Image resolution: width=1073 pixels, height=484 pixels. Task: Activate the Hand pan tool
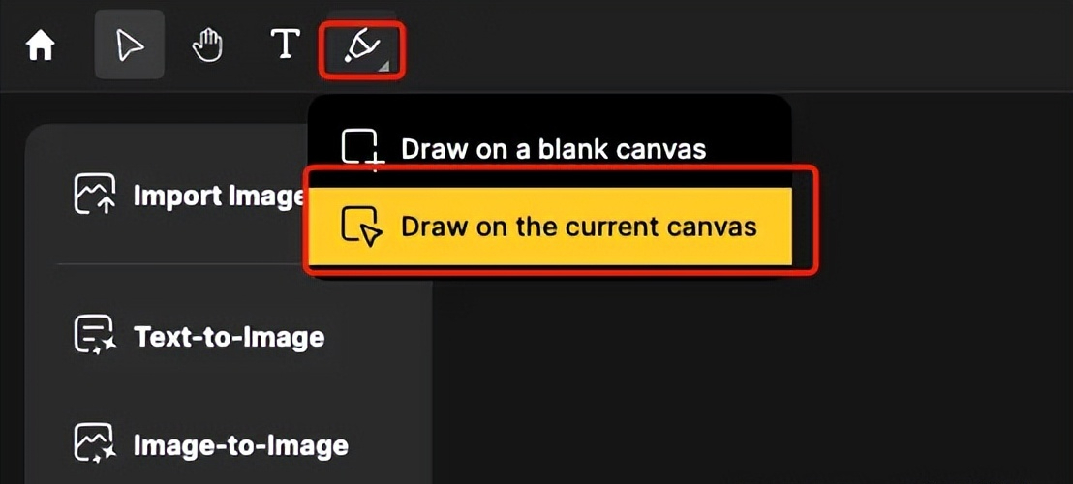[x=207, y=45]
